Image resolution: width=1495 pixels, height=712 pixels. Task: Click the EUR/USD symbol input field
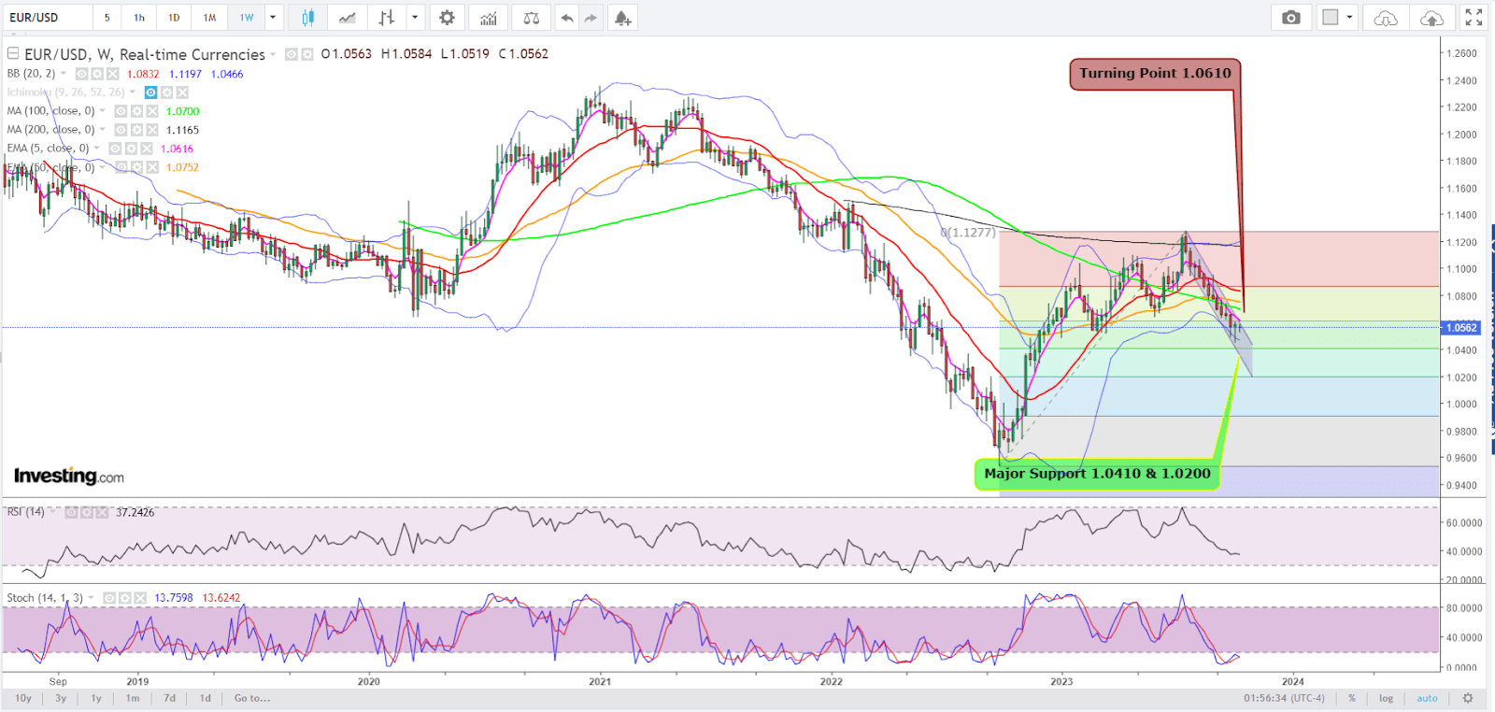pyautogui.click(x=47, y=18)
